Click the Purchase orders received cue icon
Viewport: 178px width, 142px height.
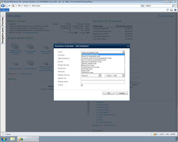tap(14, 45)
